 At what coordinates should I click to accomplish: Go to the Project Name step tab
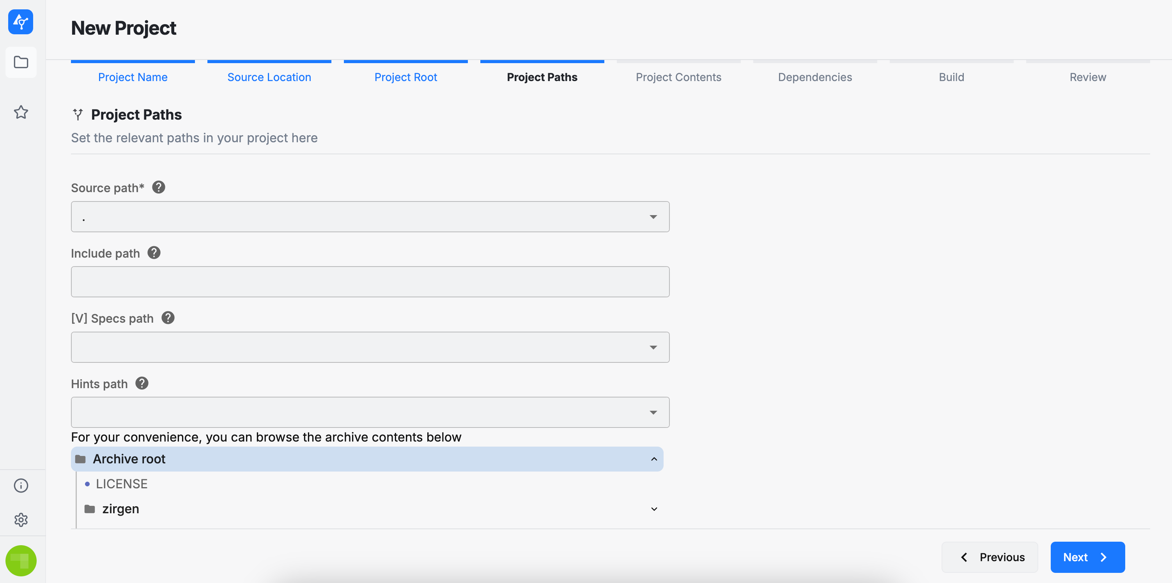(x=133, y=77)
